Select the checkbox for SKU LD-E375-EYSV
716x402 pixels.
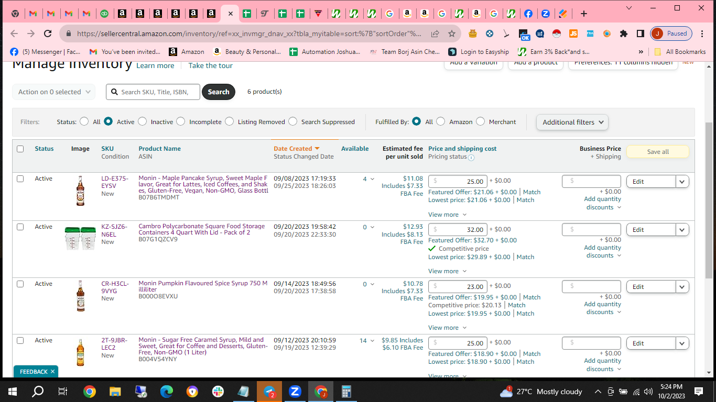click(x=20, y=178)
